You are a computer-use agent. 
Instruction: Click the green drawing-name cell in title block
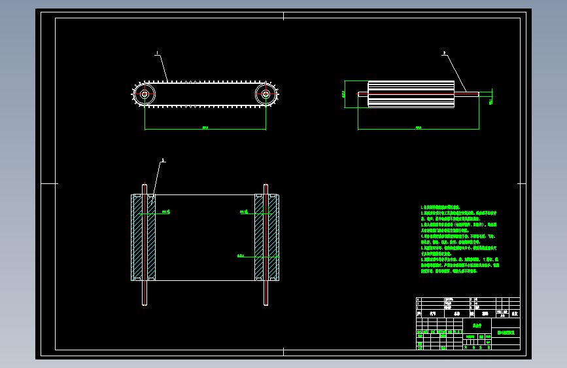point(477,325)
